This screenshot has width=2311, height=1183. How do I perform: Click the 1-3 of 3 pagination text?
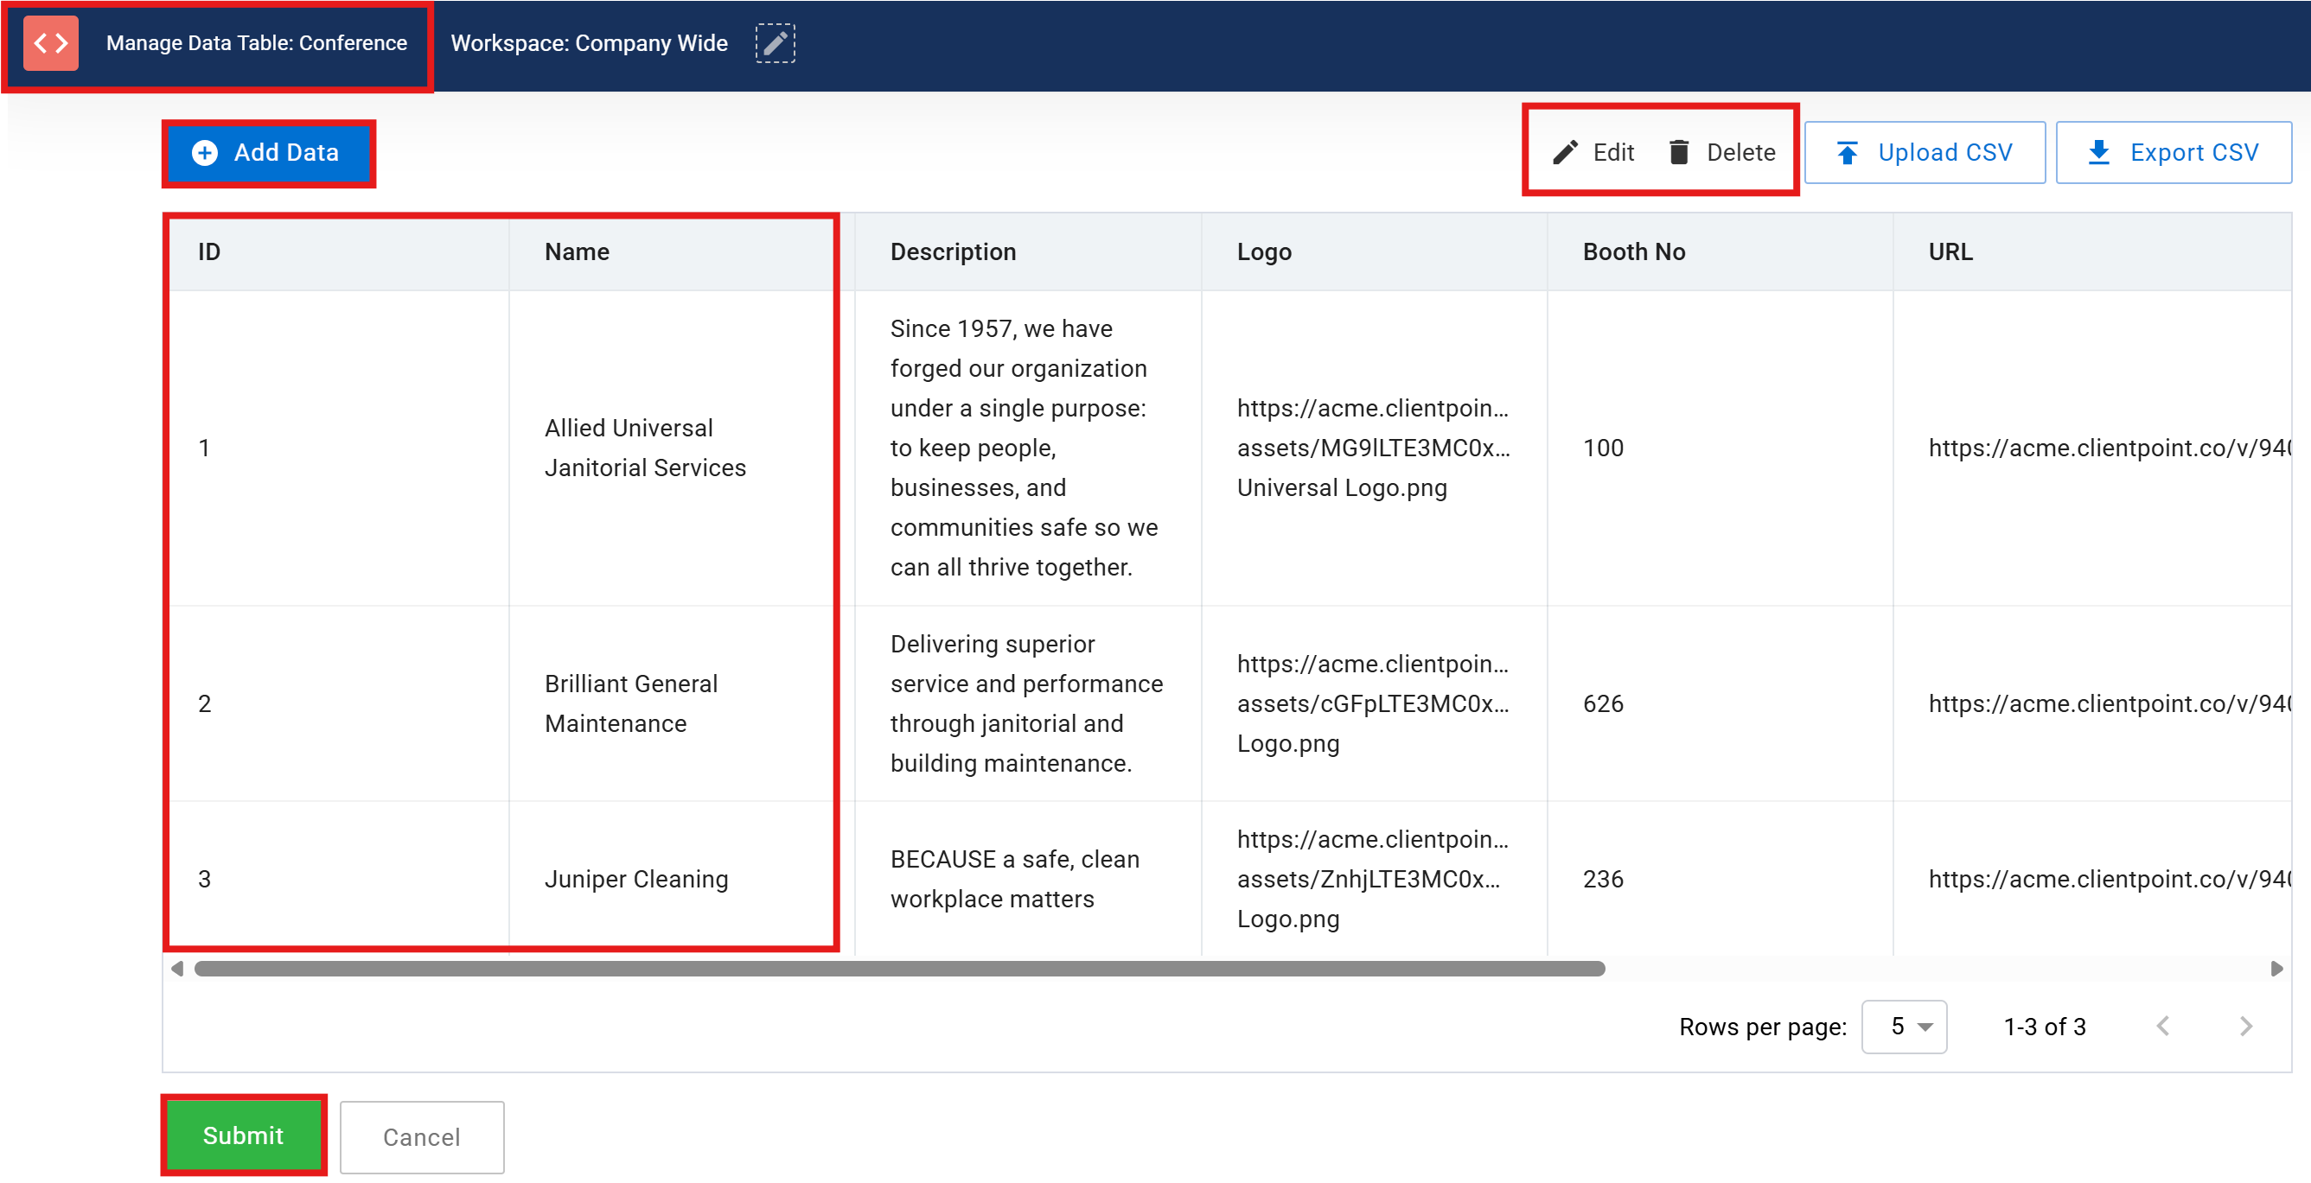(x=2045, y=1027)
